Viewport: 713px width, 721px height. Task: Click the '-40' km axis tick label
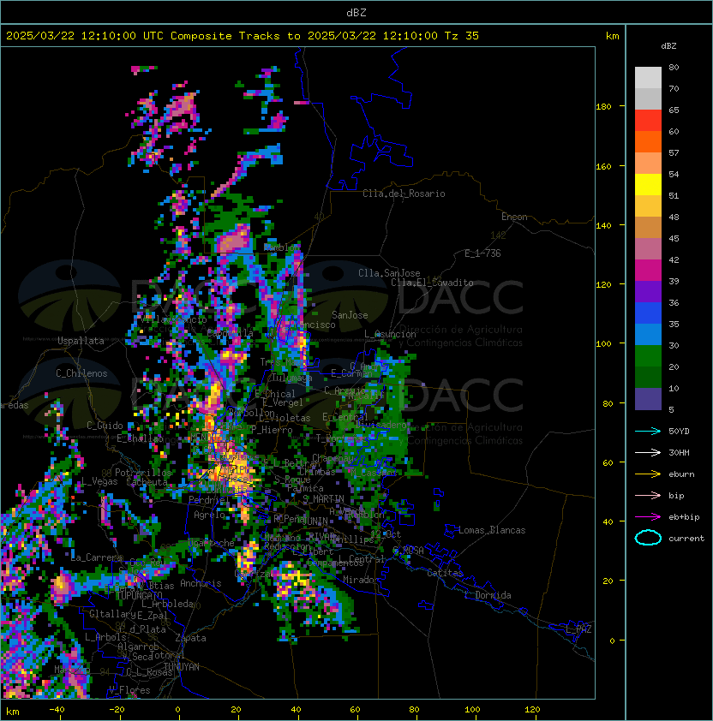tap(57, 710)
